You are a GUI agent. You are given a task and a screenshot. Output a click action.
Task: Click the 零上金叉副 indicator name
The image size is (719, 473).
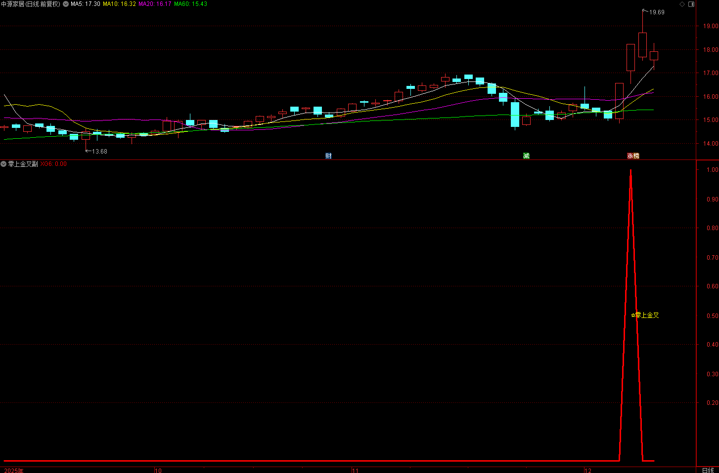pos(23,164)
